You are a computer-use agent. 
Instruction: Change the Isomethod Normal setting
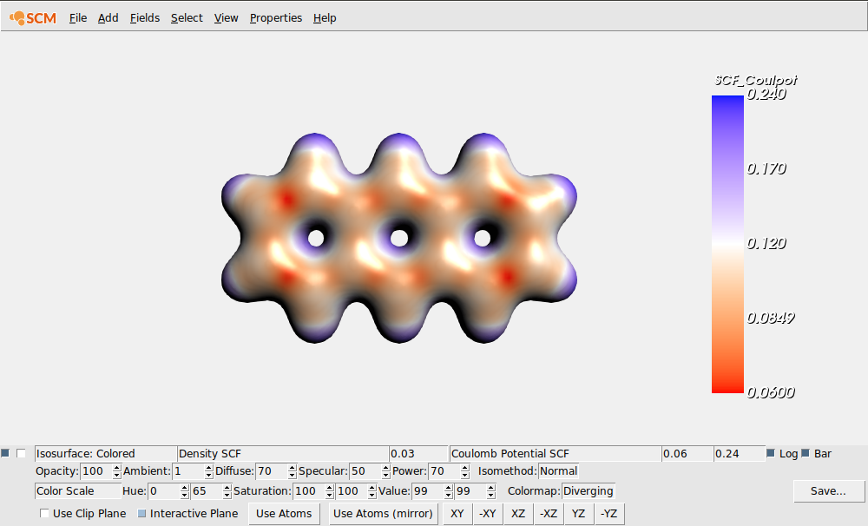pyautogui.click(x=558, y=470)
